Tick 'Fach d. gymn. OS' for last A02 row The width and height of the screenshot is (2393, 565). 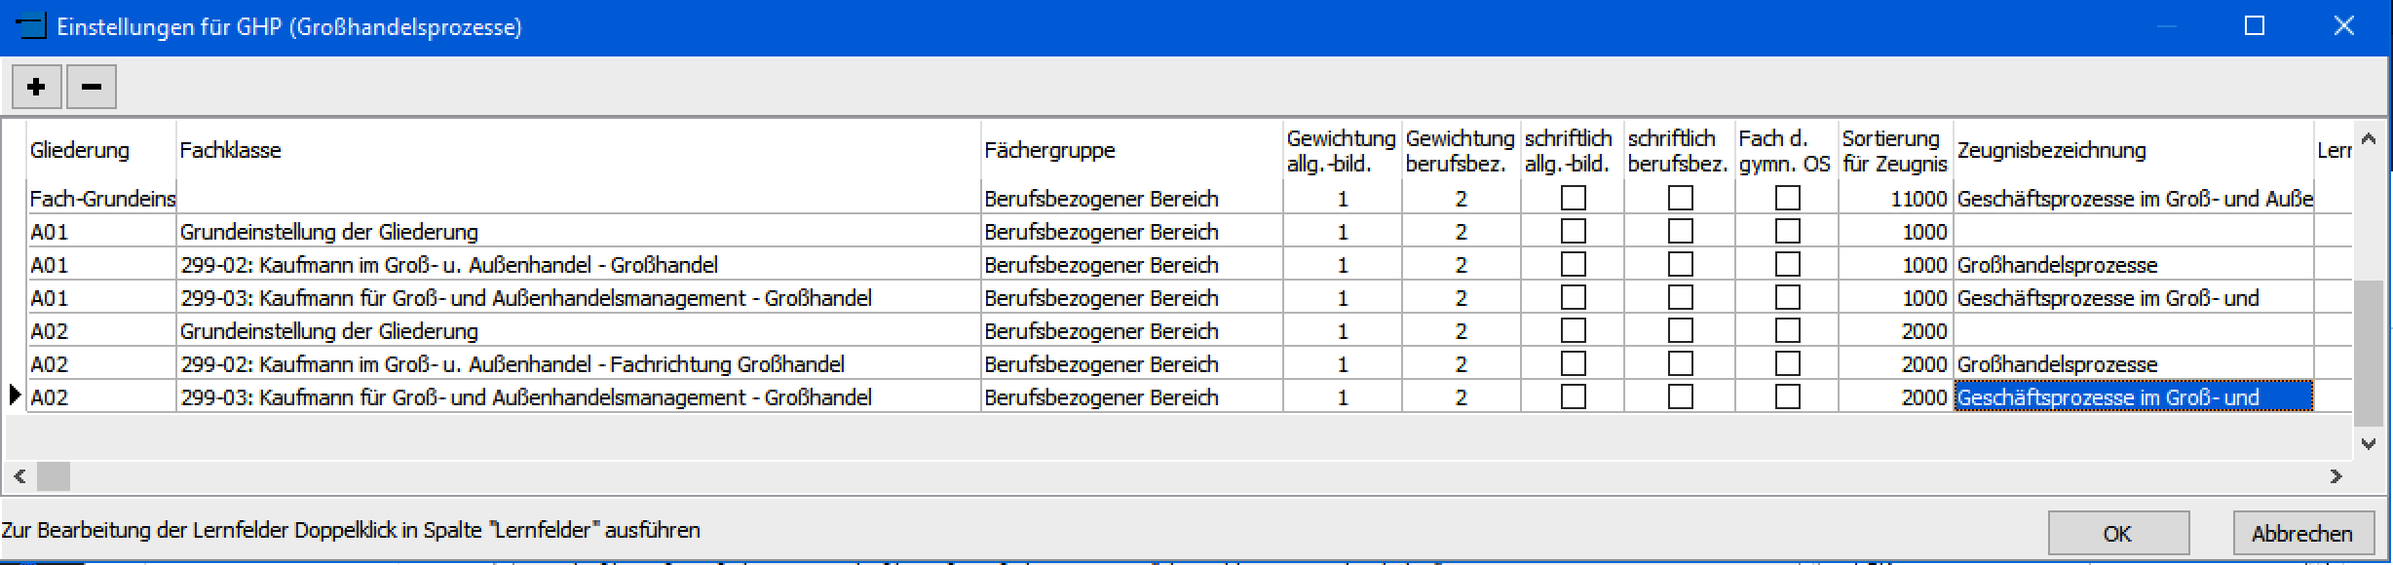(1787, 397)
